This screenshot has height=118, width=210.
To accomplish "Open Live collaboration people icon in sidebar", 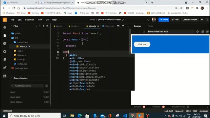I will point(5,76).
